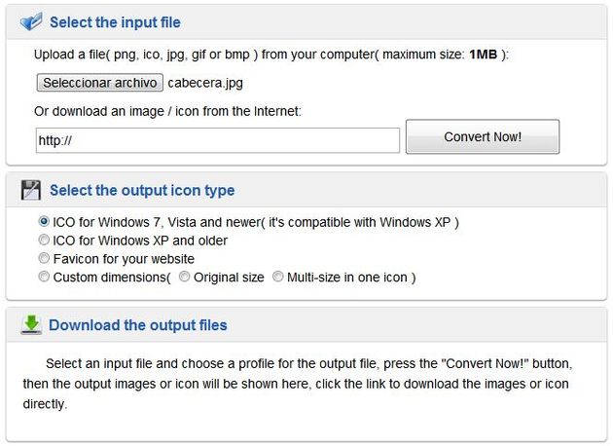This screenshot has width=613, height=446.
Task: Enable the Custom dimensions radio button
Action: click(x=44, y=278)
